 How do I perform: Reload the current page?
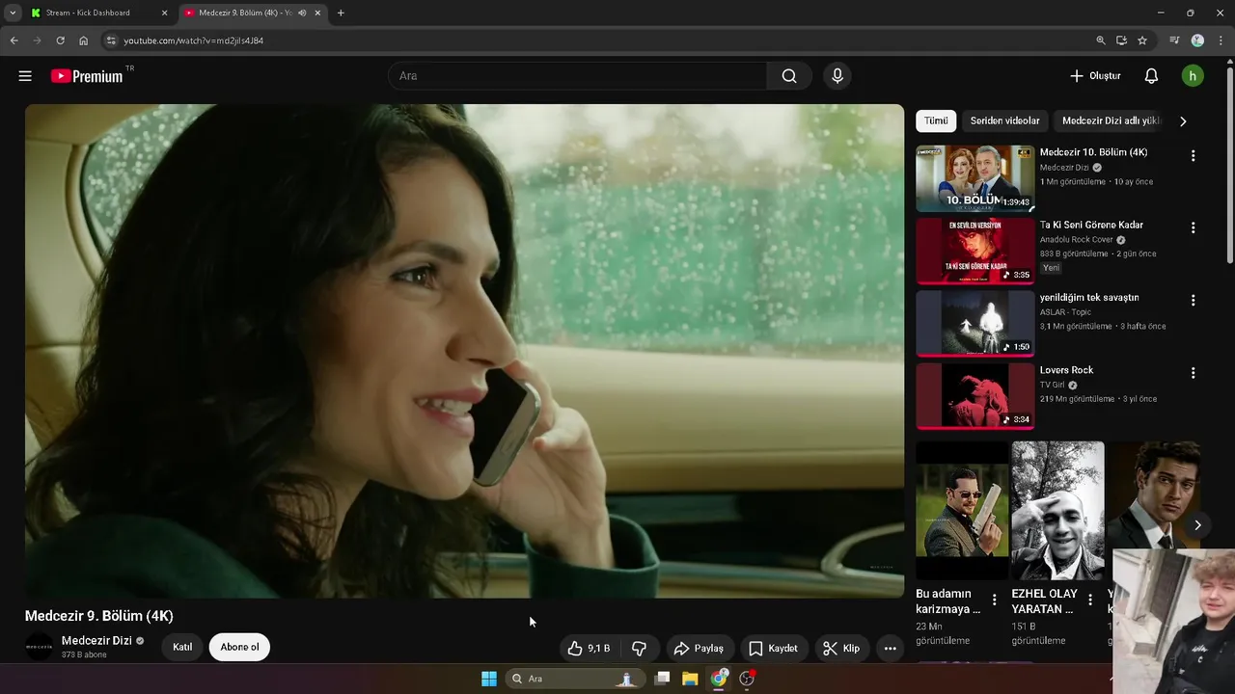coord(60,40)
